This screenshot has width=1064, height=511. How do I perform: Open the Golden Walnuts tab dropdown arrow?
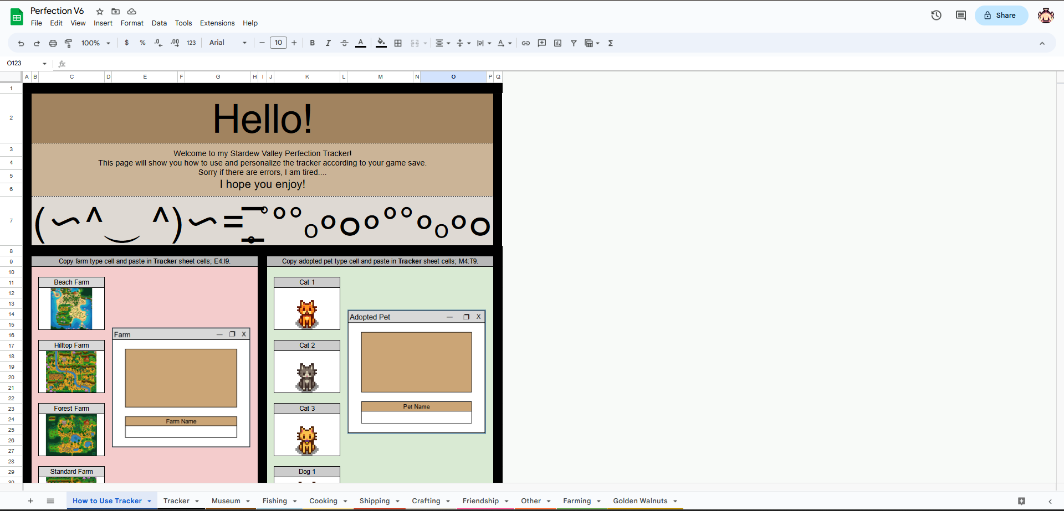[x=675, y=502]
